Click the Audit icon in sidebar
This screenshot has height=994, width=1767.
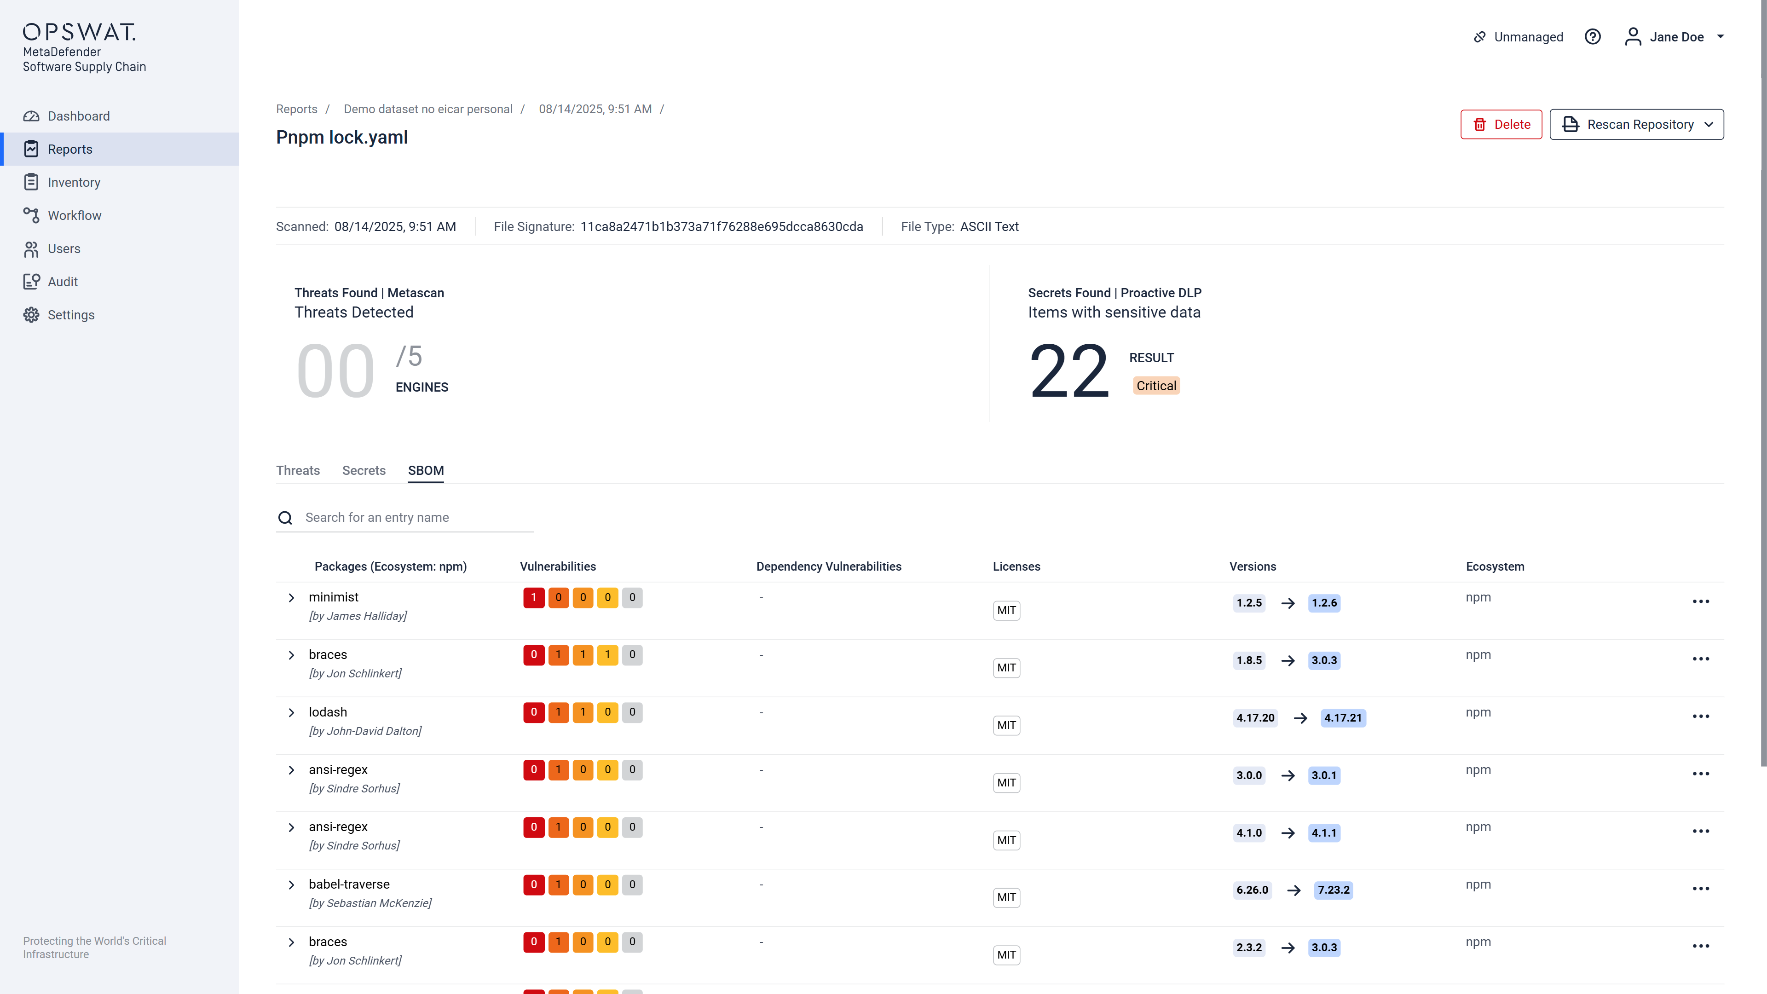coord(31,282)
